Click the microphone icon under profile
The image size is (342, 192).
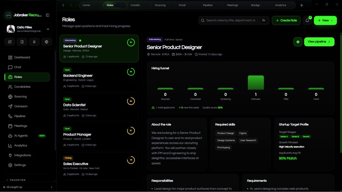[x=34, y=42]
